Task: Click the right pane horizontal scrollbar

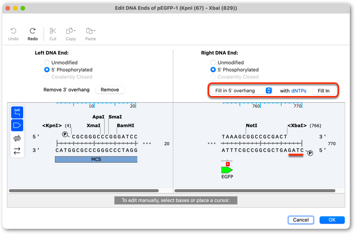Action: click(x=255, y=191)
